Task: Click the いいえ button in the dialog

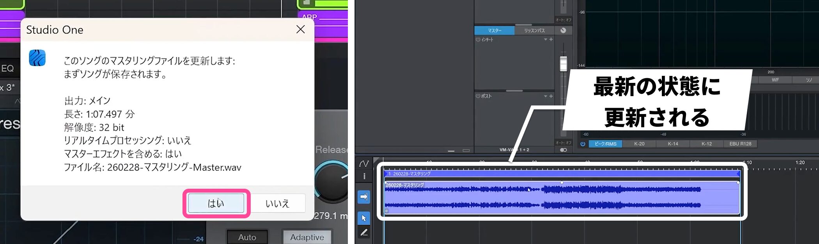Action: (277, 203)
